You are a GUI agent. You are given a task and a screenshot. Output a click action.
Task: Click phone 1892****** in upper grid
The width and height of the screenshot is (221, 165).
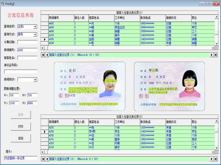point(153,24)
